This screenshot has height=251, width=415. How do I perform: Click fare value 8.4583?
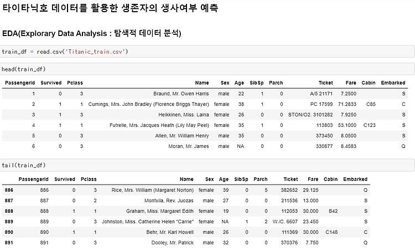[348, 146]
